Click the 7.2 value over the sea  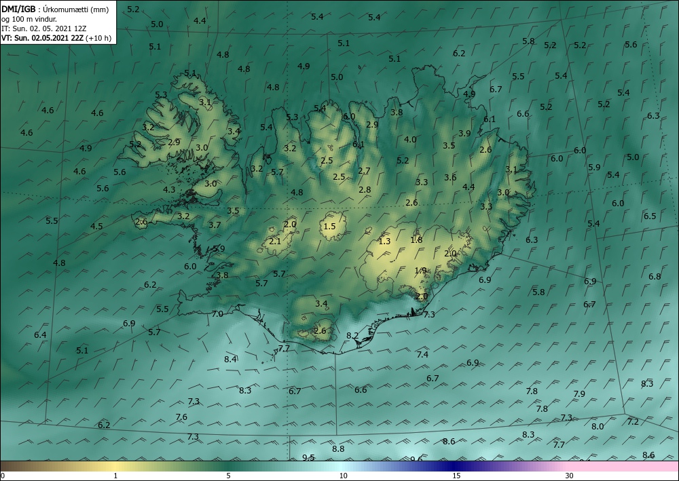click(x=633, y=422)
